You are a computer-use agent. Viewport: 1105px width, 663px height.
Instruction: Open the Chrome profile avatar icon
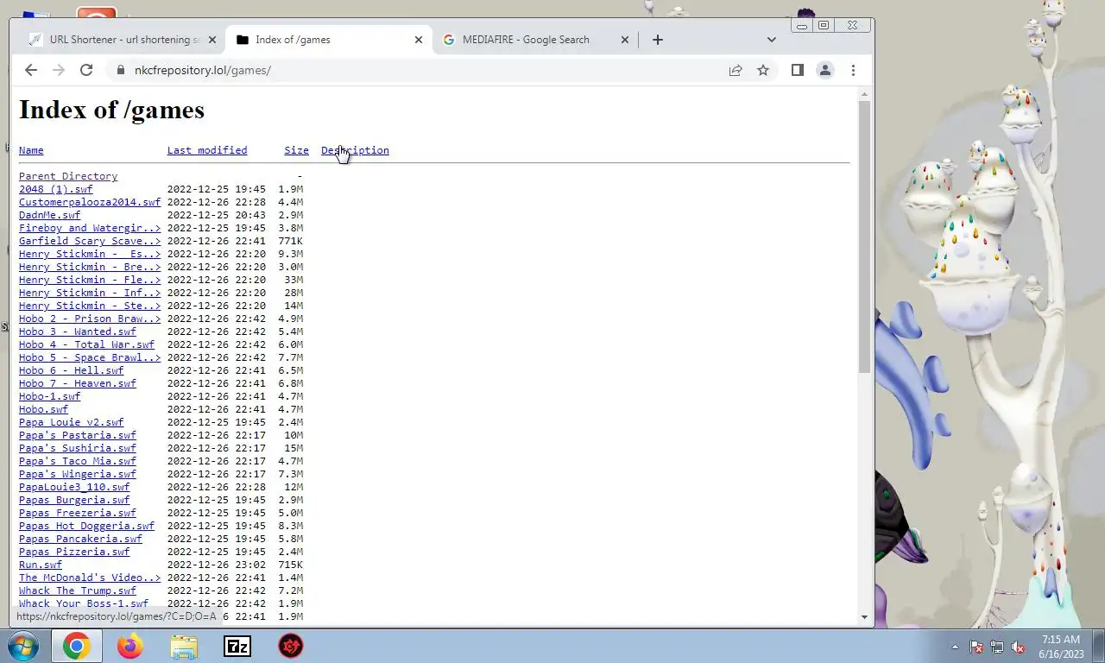click(x=825, y=70)
